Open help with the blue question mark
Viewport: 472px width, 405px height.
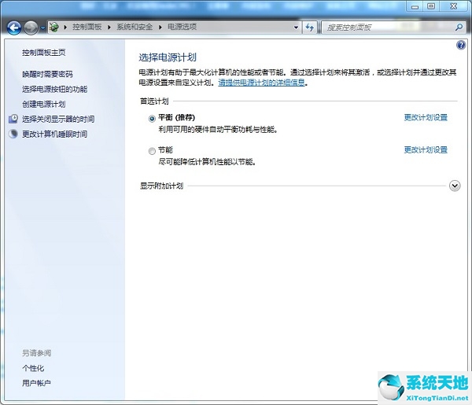click(x=460, y=46)
